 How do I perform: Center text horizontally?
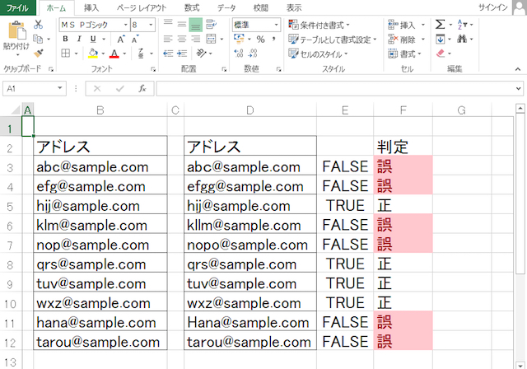pos(182,40)
